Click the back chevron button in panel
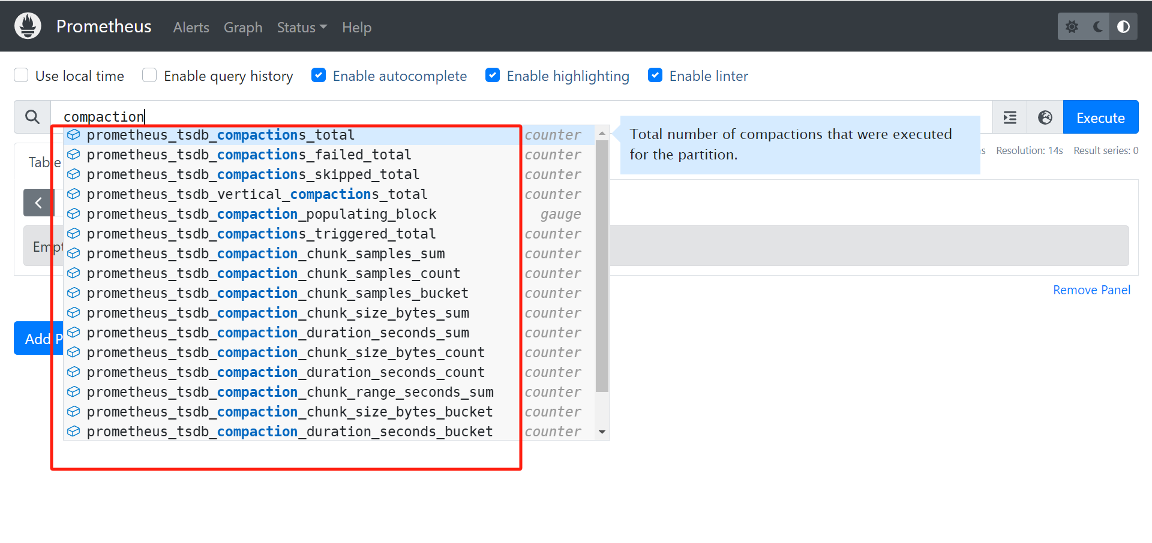This screenshot has height=543, width=1152. click(38, 203)
